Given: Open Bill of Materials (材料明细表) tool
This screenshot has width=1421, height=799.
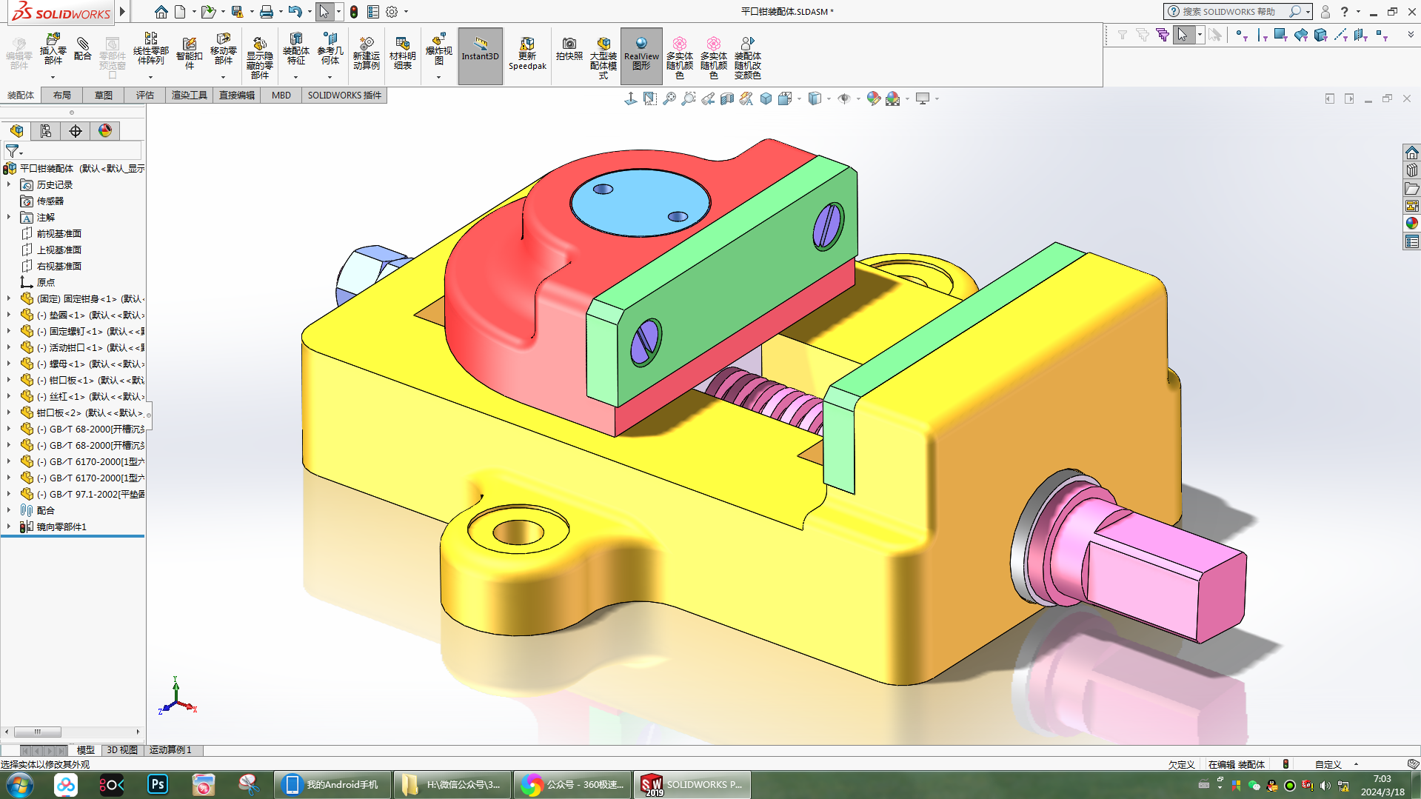Looking at the screenshot, I should pos(402,53).
